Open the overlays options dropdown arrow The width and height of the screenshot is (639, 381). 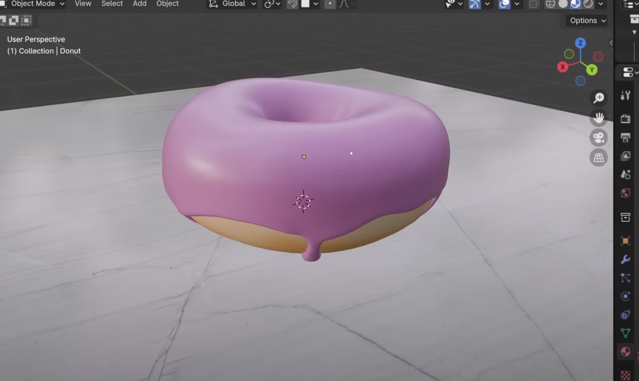[x=516, y=4]
